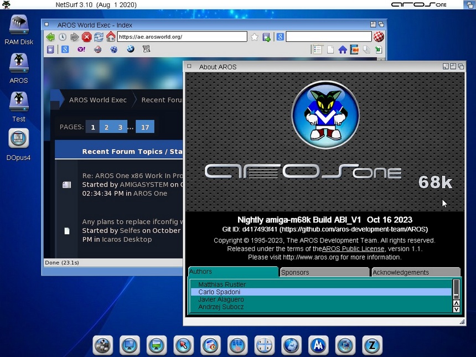
Task: Open the RAM Disk desktop icon
Action: 19,25
